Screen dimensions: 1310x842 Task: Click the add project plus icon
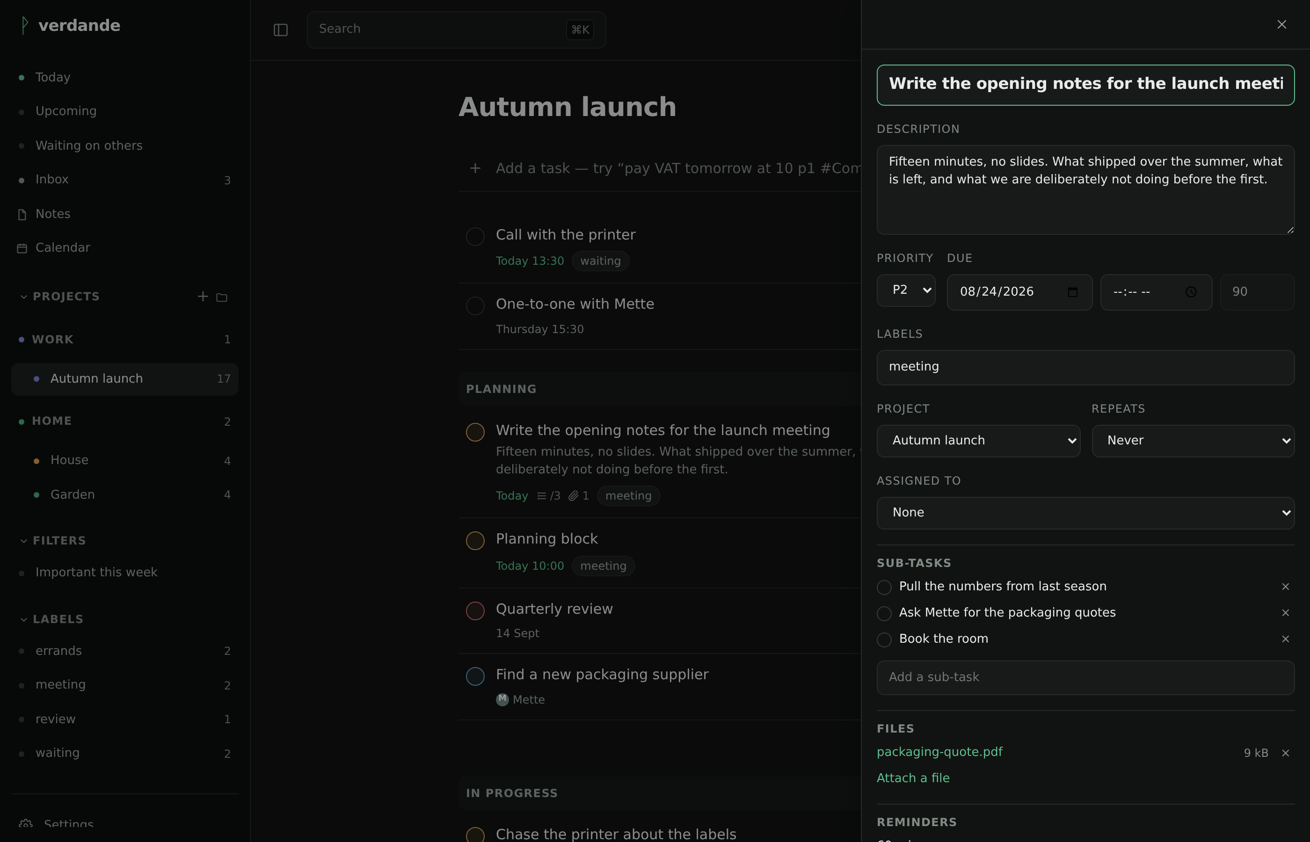[x=203, y=297]
